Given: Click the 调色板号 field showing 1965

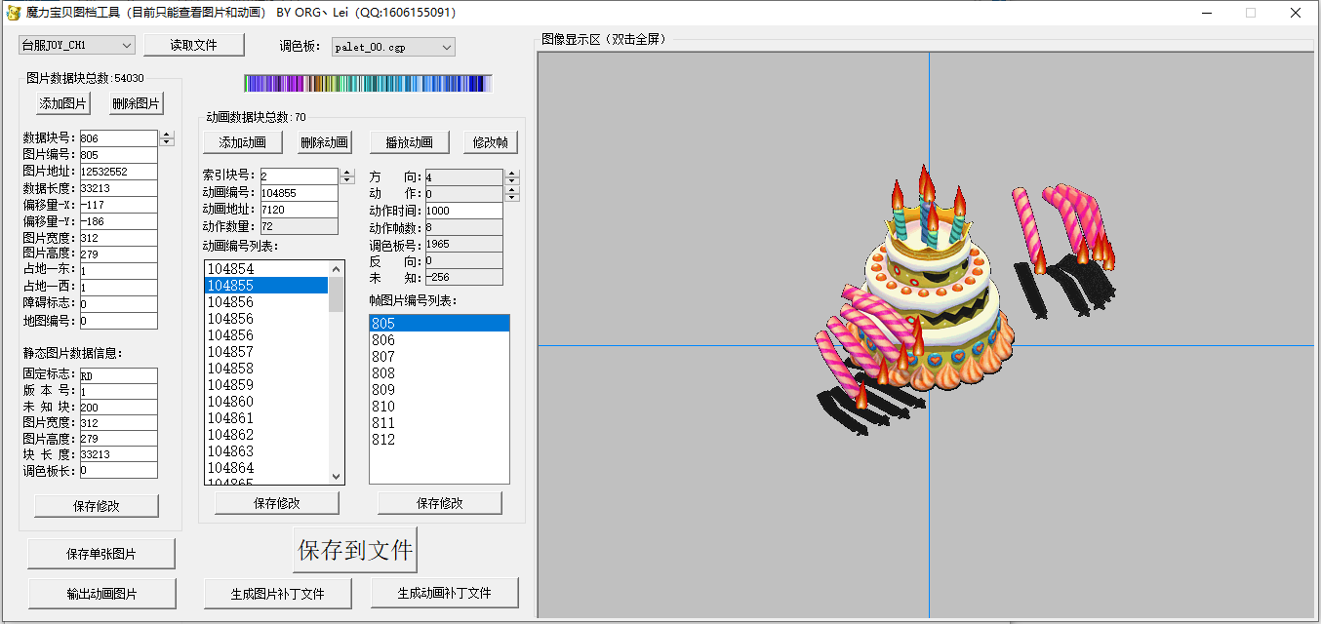Looking at the screenshot, I should pyautogui.click(x=463, y=244).
